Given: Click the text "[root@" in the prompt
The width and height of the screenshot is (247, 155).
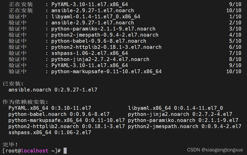Looking at the screenshot, I should tap(12, 151).
